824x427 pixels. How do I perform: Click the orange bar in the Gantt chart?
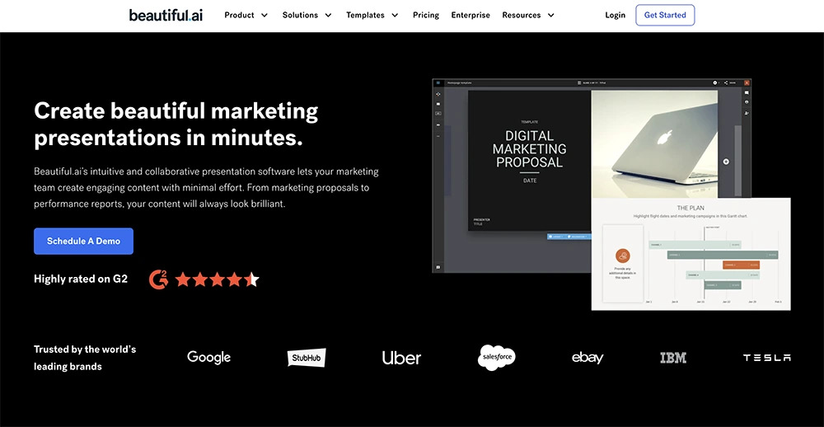click(x=741, y=265)
